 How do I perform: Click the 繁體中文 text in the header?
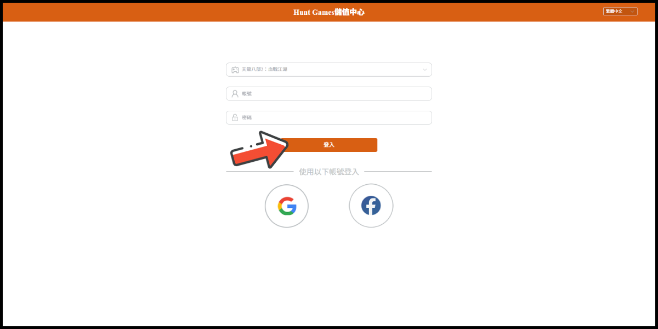click(x=614, y=11)
